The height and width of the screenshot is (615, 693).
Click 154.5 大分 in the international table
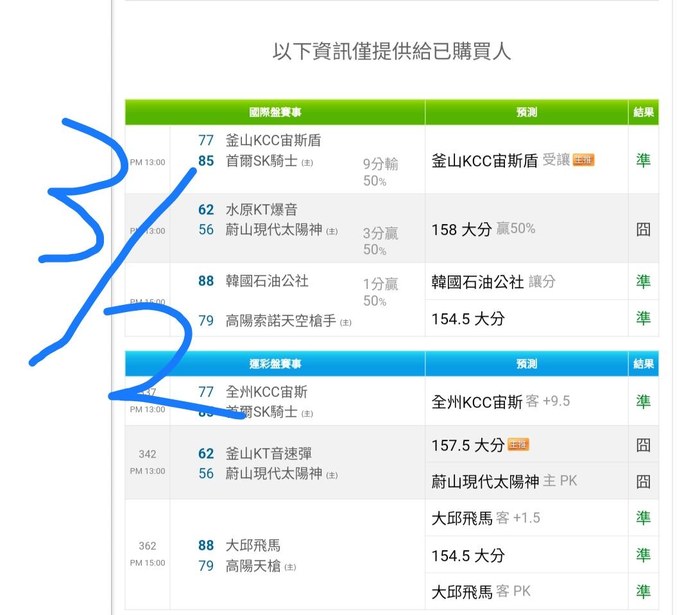point(468,319)
